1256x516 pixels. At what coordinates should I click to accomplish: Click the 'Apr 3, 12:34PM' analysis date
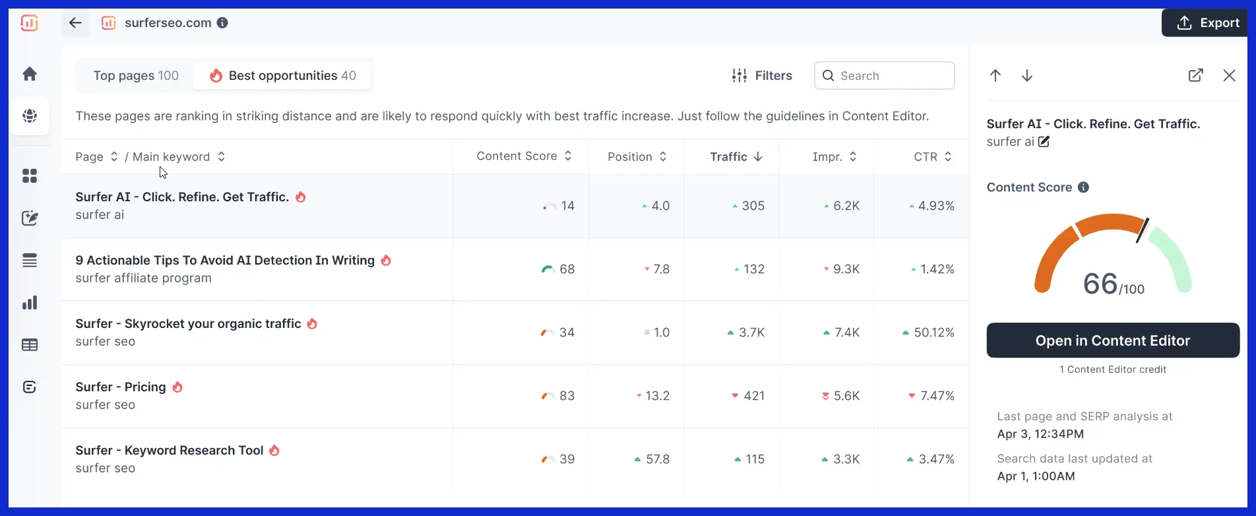click(x=1040, y=434)
